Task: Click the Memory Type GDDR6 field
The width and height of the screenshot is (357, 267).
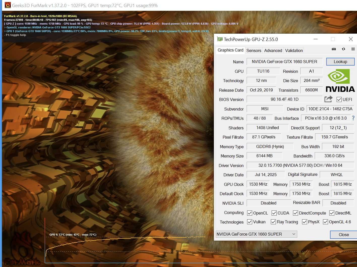Action: [x=270, y=146]
